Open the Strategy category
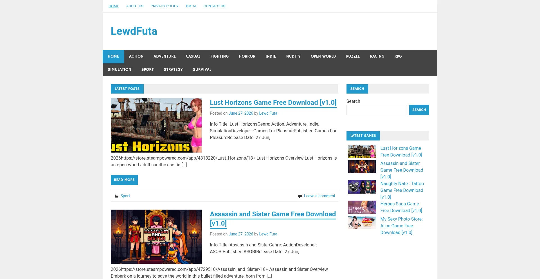This screenshot has height=279, width=540. tap(173, 70)
